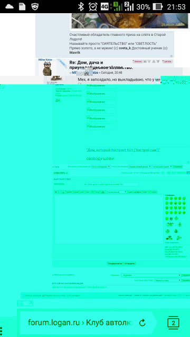
Task: Open the Militar Katze avatar image
Action: click(x=47, y=68)
